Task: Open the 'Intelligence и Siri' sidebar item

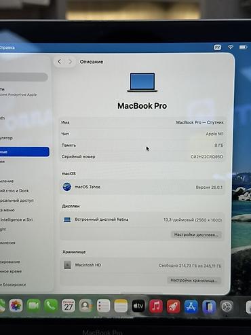Action: [x=16, y=219]
